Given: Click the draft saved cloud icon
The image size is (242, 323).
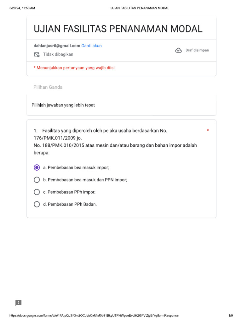Looking at the screenshot, I should click(x=178, y=50).
